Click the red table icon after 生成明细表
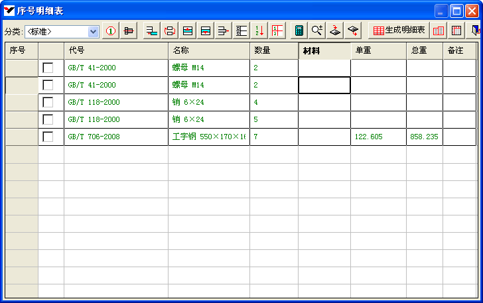The width and height of the screenshot is (483, 303). 439,30
